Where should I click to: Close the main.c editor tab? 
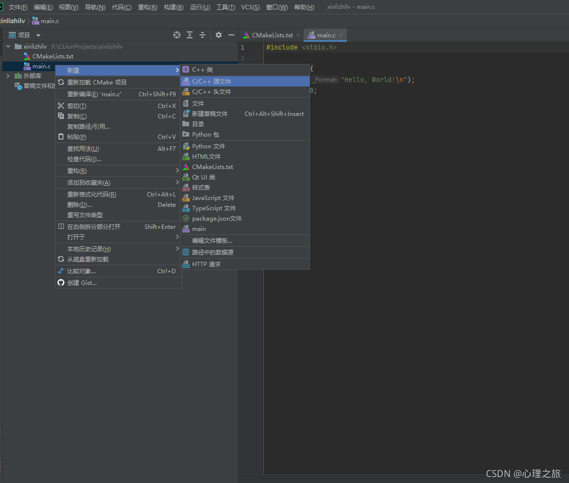341,35
